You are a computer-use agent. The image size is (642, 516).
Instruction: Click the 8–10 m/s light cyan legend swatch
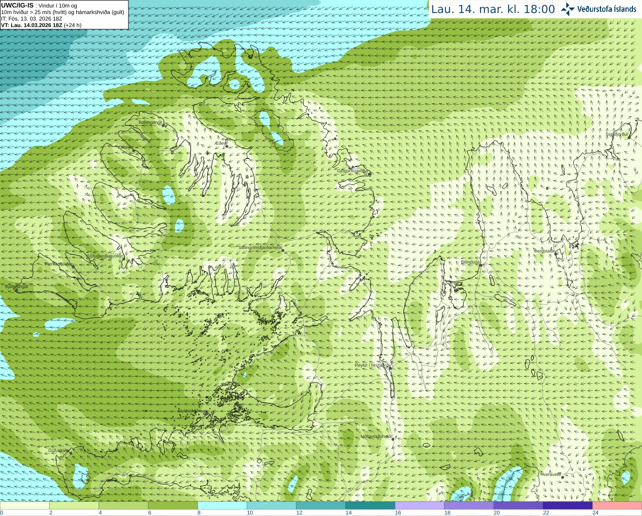[222, 505]
